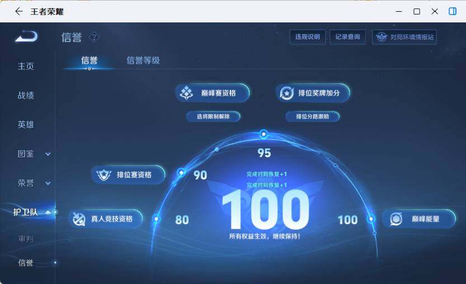Expand the 荣誉 chevron
The width and height of the screenshot is (466, 284).
click(48, 183)
